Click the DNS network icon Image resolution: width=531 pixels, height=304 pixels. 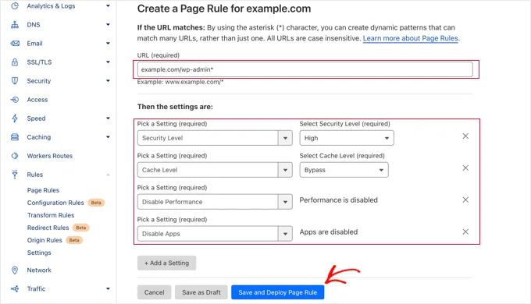pyautogui.click(x=15, y=25)
